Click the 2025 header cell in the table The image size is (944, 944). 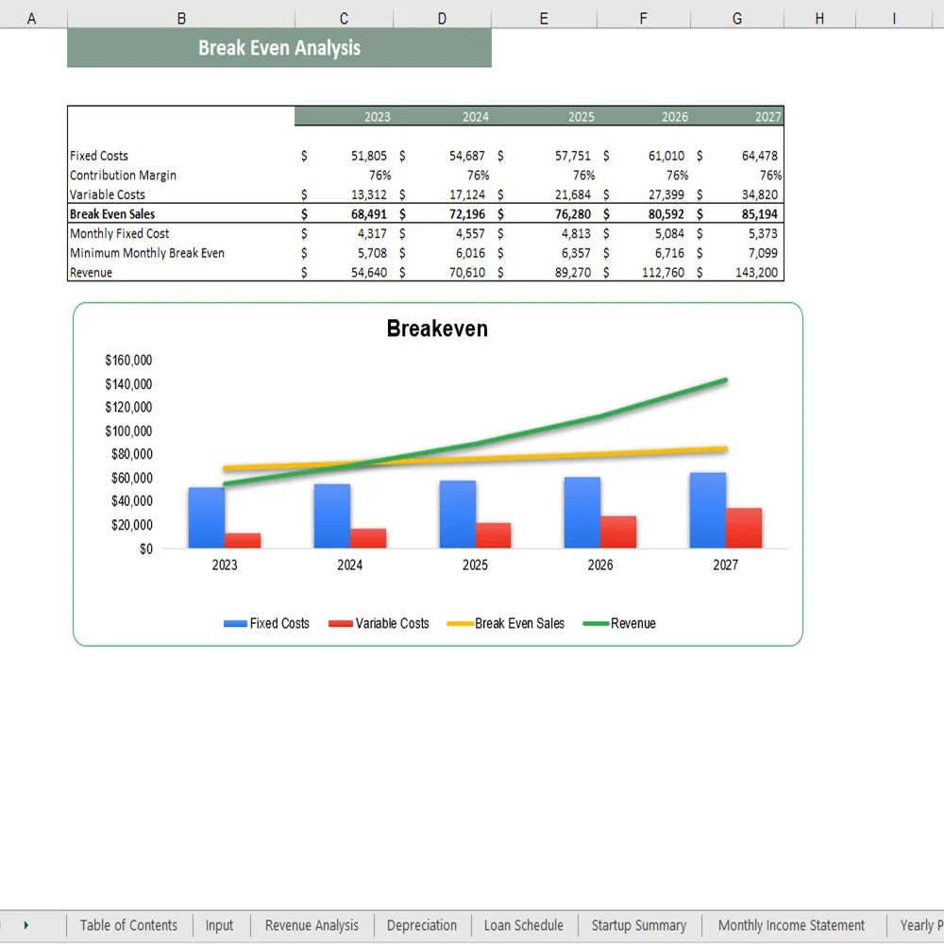pyautogui.click(x=581, y=116)
